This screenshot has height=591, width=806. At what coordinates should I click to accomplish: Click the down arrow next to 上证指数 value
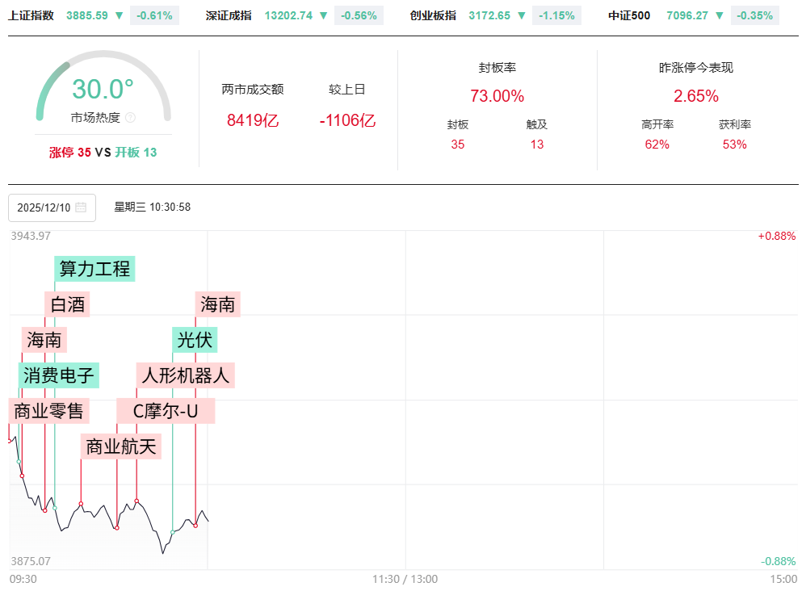pyautogui.click(x=119, y=15)
